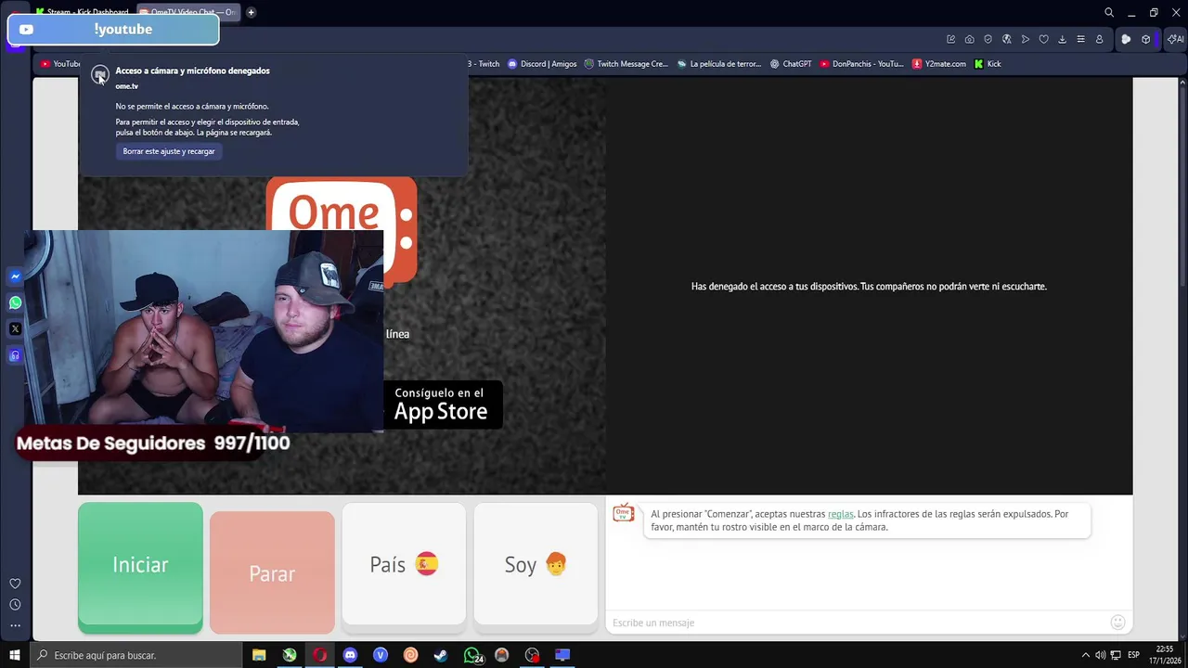Click the translate page globe icon
Image resolution: width=1188 pixels, height=668 pixels.
point(1006,39)
